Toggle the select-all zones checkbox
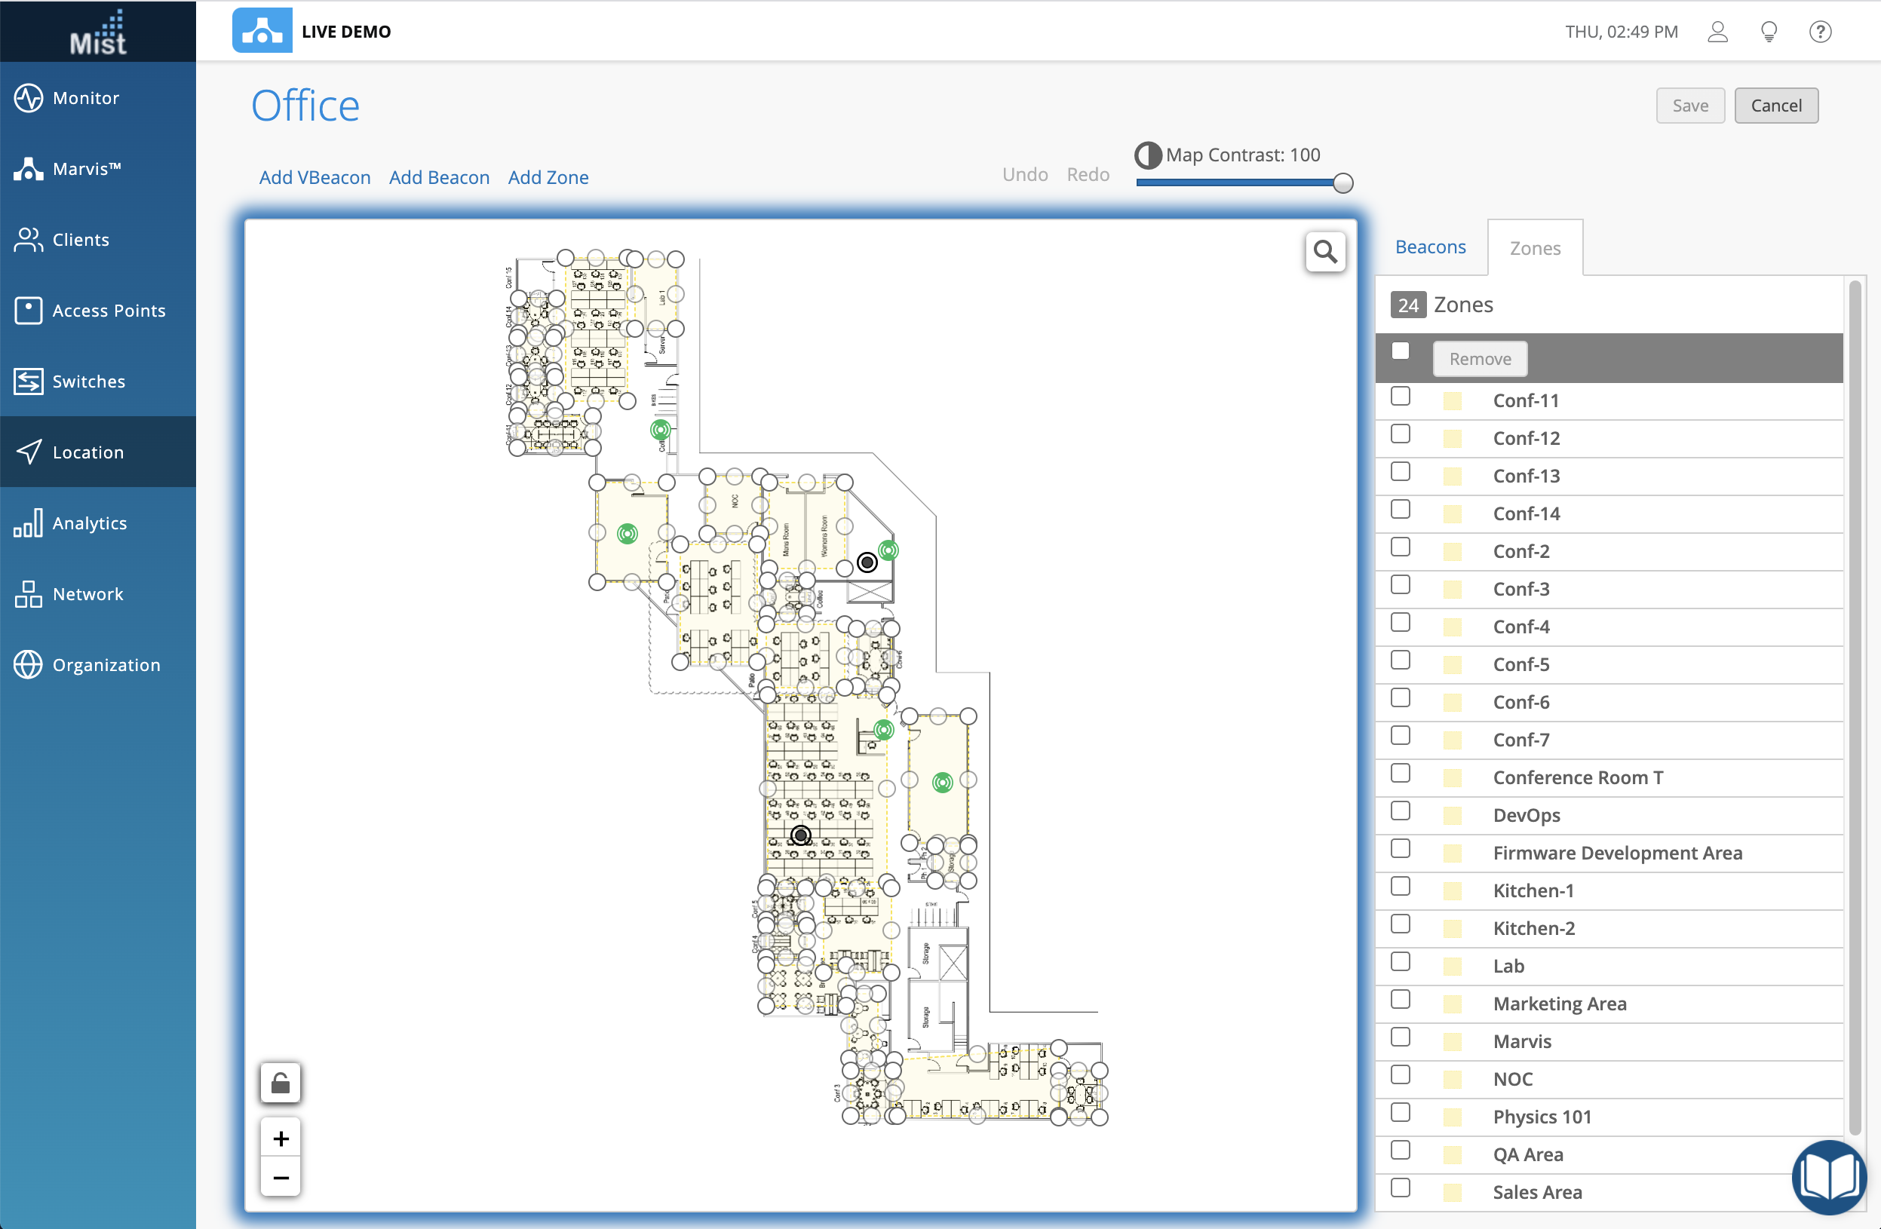This screenshot has width=1881, height=1229. point(1400,351)
